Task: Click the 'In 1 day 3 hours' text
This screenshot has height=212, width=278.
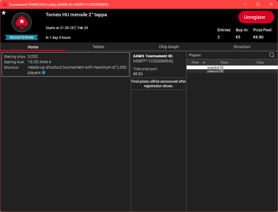Action: pos(58,38)
